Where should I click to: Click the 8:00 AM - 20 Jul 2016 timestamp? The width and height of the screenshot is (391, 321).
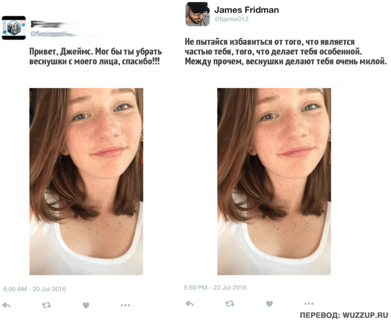pyautogui.click(x=34, y=289)
